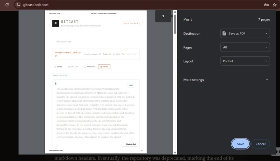The image size is (280, 161).
Task: Cancel the print dialog
Action: tap(260, 144)
